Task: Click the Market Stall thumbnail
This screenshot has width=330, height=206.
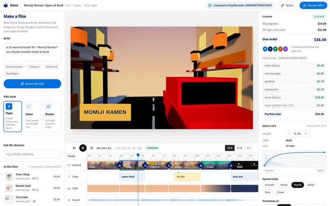Action: click(x=9, y=188)
